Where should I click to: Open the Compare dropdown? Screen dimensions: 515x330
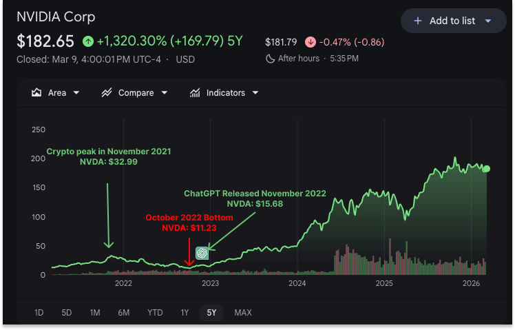click(135, 93)
